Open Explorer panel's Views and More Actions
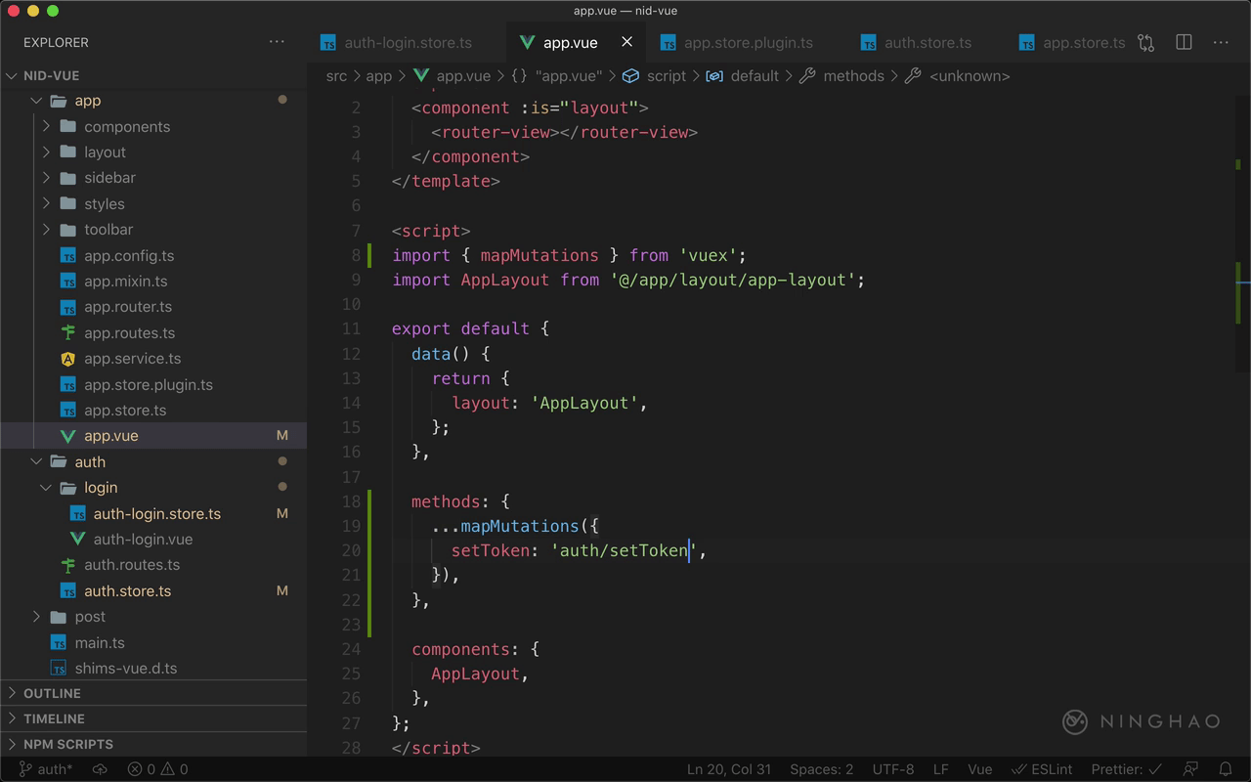Image resolution: width=1251 pixels, height=782 pixels. point(278,42)
